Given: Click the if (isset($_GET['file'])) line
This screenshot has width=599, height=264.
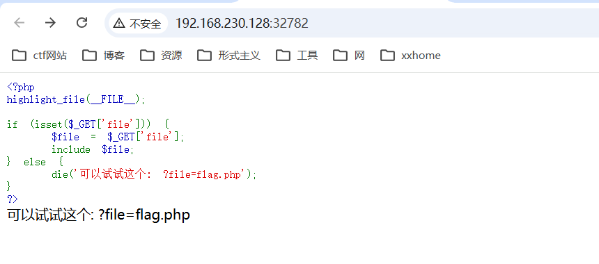Looking at the screenshot, I should click(x=88, y=124).
